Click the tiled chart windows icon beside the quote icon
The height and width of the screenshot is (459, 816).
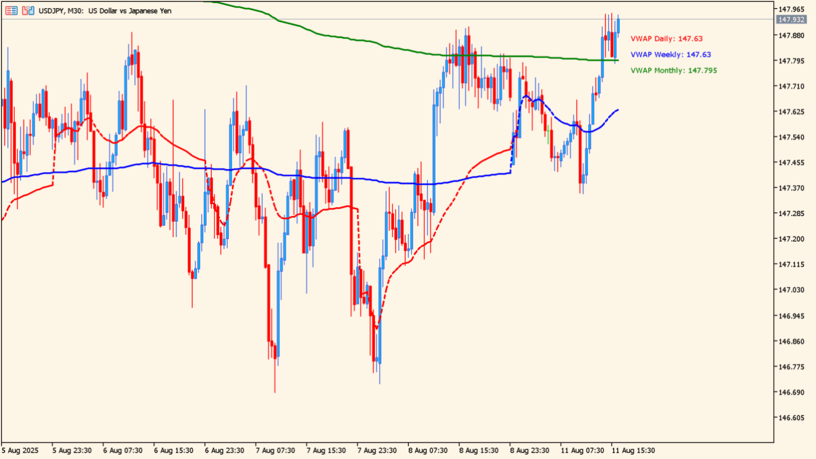[27, 10]
